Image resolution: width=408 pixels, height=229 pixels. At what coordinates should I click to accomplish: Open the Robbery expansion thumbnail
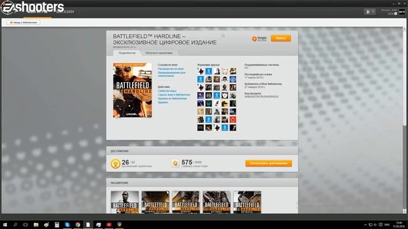pyautogui.click(x=186, y=202)
